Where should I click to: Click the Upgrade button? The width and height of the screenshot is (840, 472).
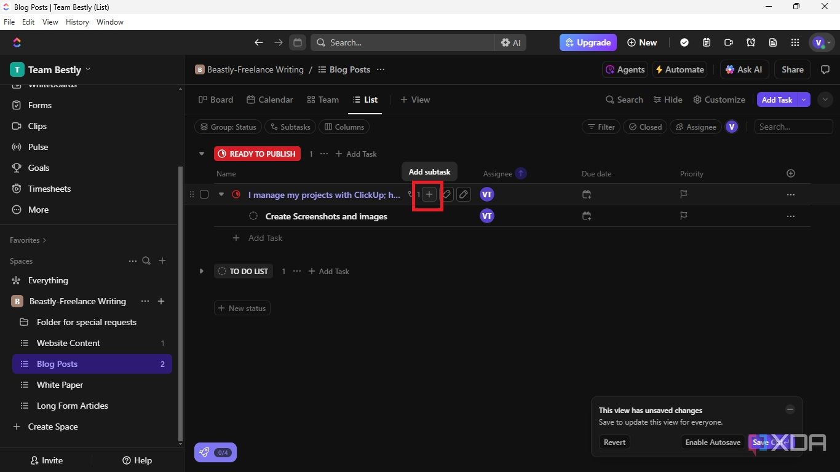(587, 42)
